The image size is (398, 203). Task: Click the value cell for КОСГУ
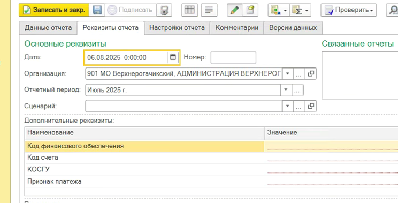coord(331,169)
